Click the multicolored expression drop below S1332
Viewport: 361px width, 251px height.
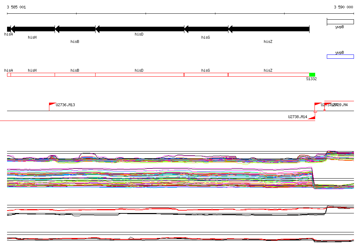tap(313, 179)
